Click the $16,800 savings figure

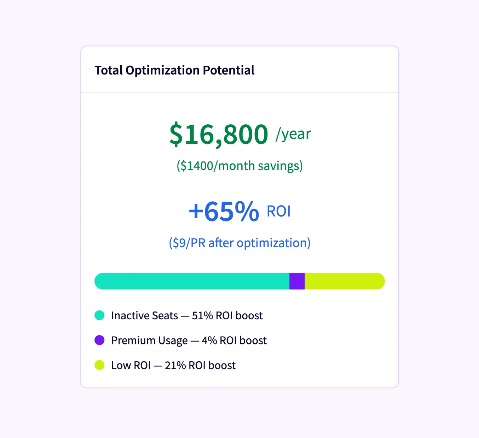[x=219, y=134]
